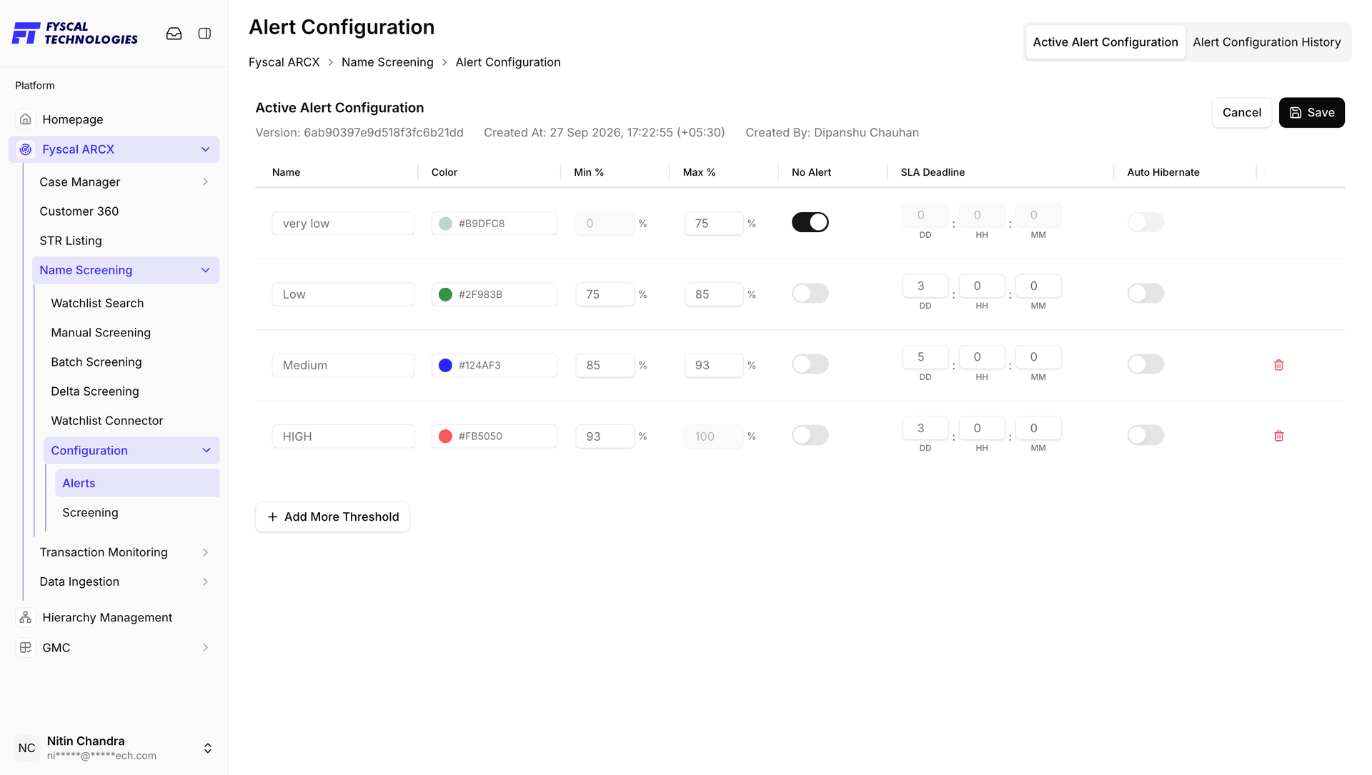Collapse the Fyscal ARCX section chevron

[205, 149]
